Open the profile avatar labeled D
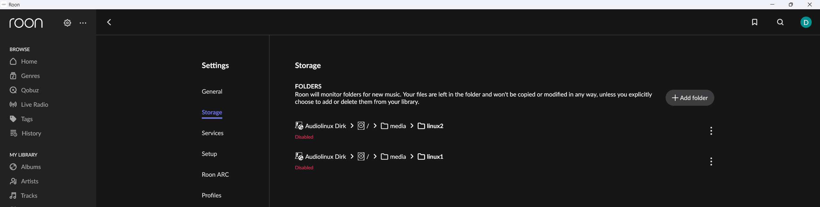820x207 pixels. [x=806, y=22]
